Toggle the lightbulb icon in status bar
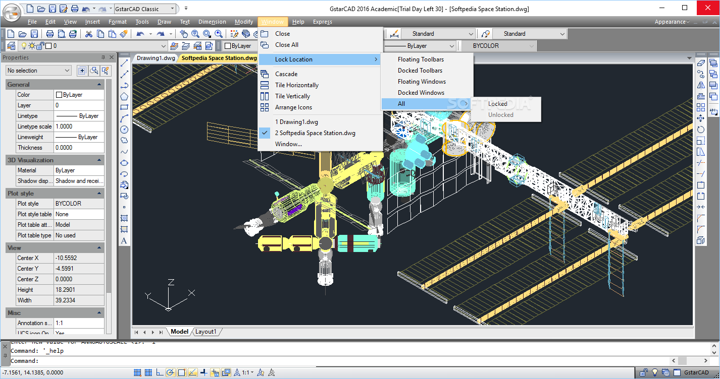 655,373
